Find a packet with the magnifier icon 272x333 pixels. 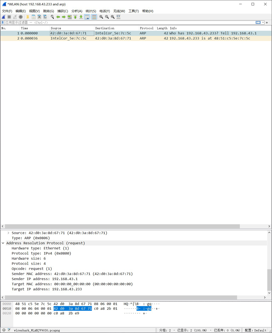[x=52, y=17]
